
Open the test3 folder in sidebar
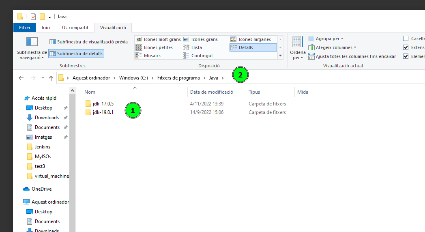coord(36,166)
